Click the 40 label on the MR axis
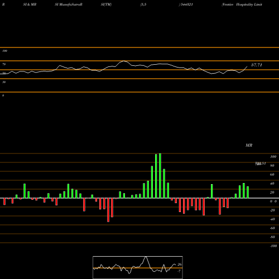The height and width of the screenshot is (279, 279). pos(272,184)
